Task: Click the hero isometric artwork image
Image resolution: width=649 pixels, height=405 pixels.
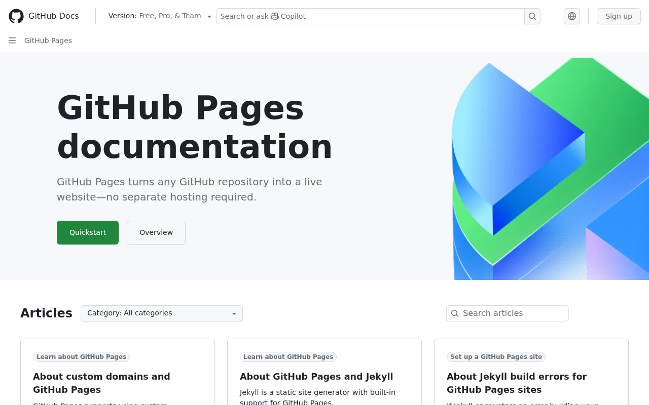Action: pyautogui.click(x=550, y=169)
